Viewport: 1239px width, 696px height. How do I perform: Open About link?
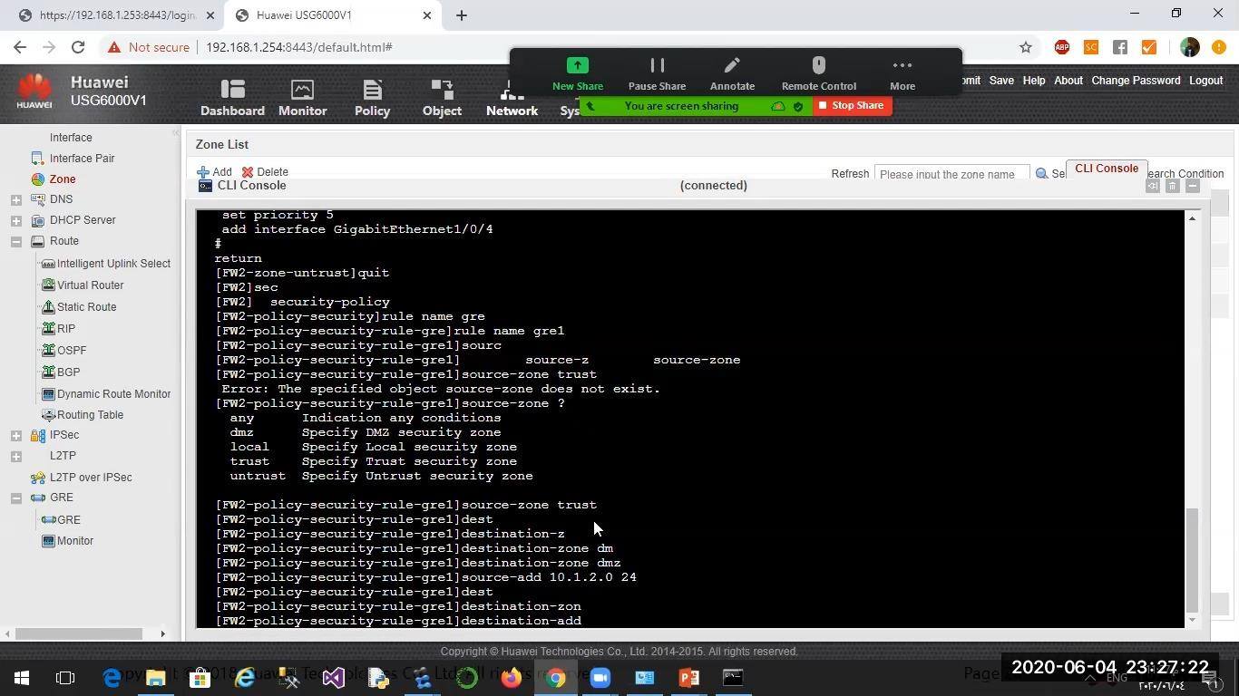[1068, 81]
